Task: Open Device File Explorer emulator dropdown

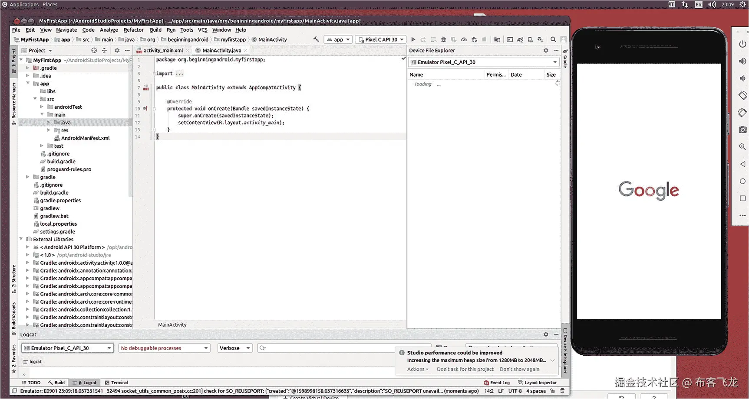Action: [484, 62]
